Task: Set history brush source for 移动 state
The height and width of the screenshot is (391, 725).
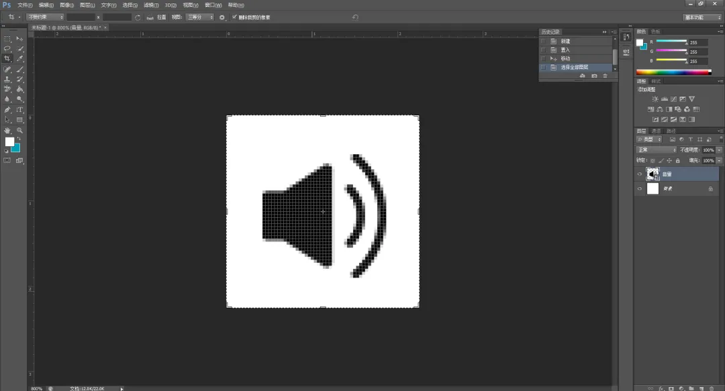Action: 543,59
